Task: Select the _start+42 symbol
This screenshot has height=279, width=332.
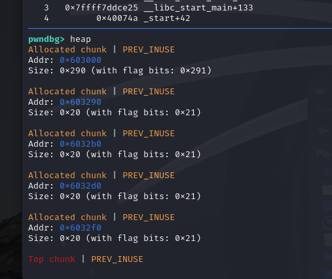Action: (x=167, y=18)
